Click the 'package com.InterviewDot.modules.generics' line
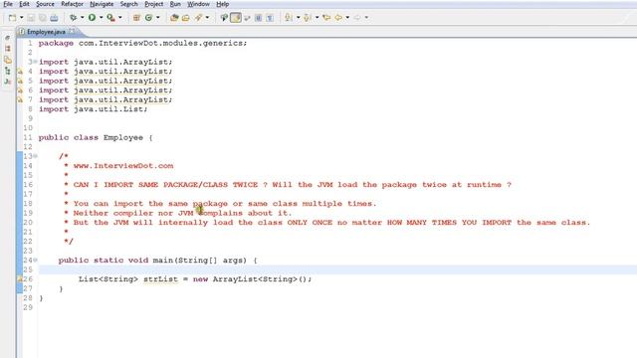This screenshot has width=637, height=358. (x=142, y=43)
